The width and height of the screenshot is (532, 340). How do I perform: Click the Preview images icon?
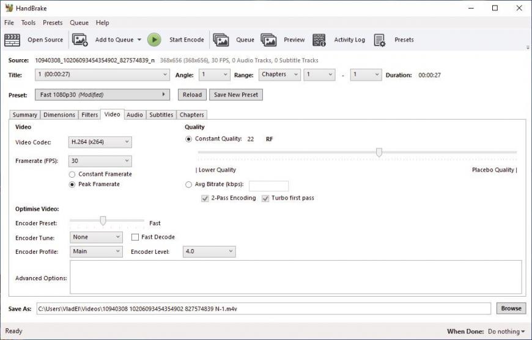[268, 40]
